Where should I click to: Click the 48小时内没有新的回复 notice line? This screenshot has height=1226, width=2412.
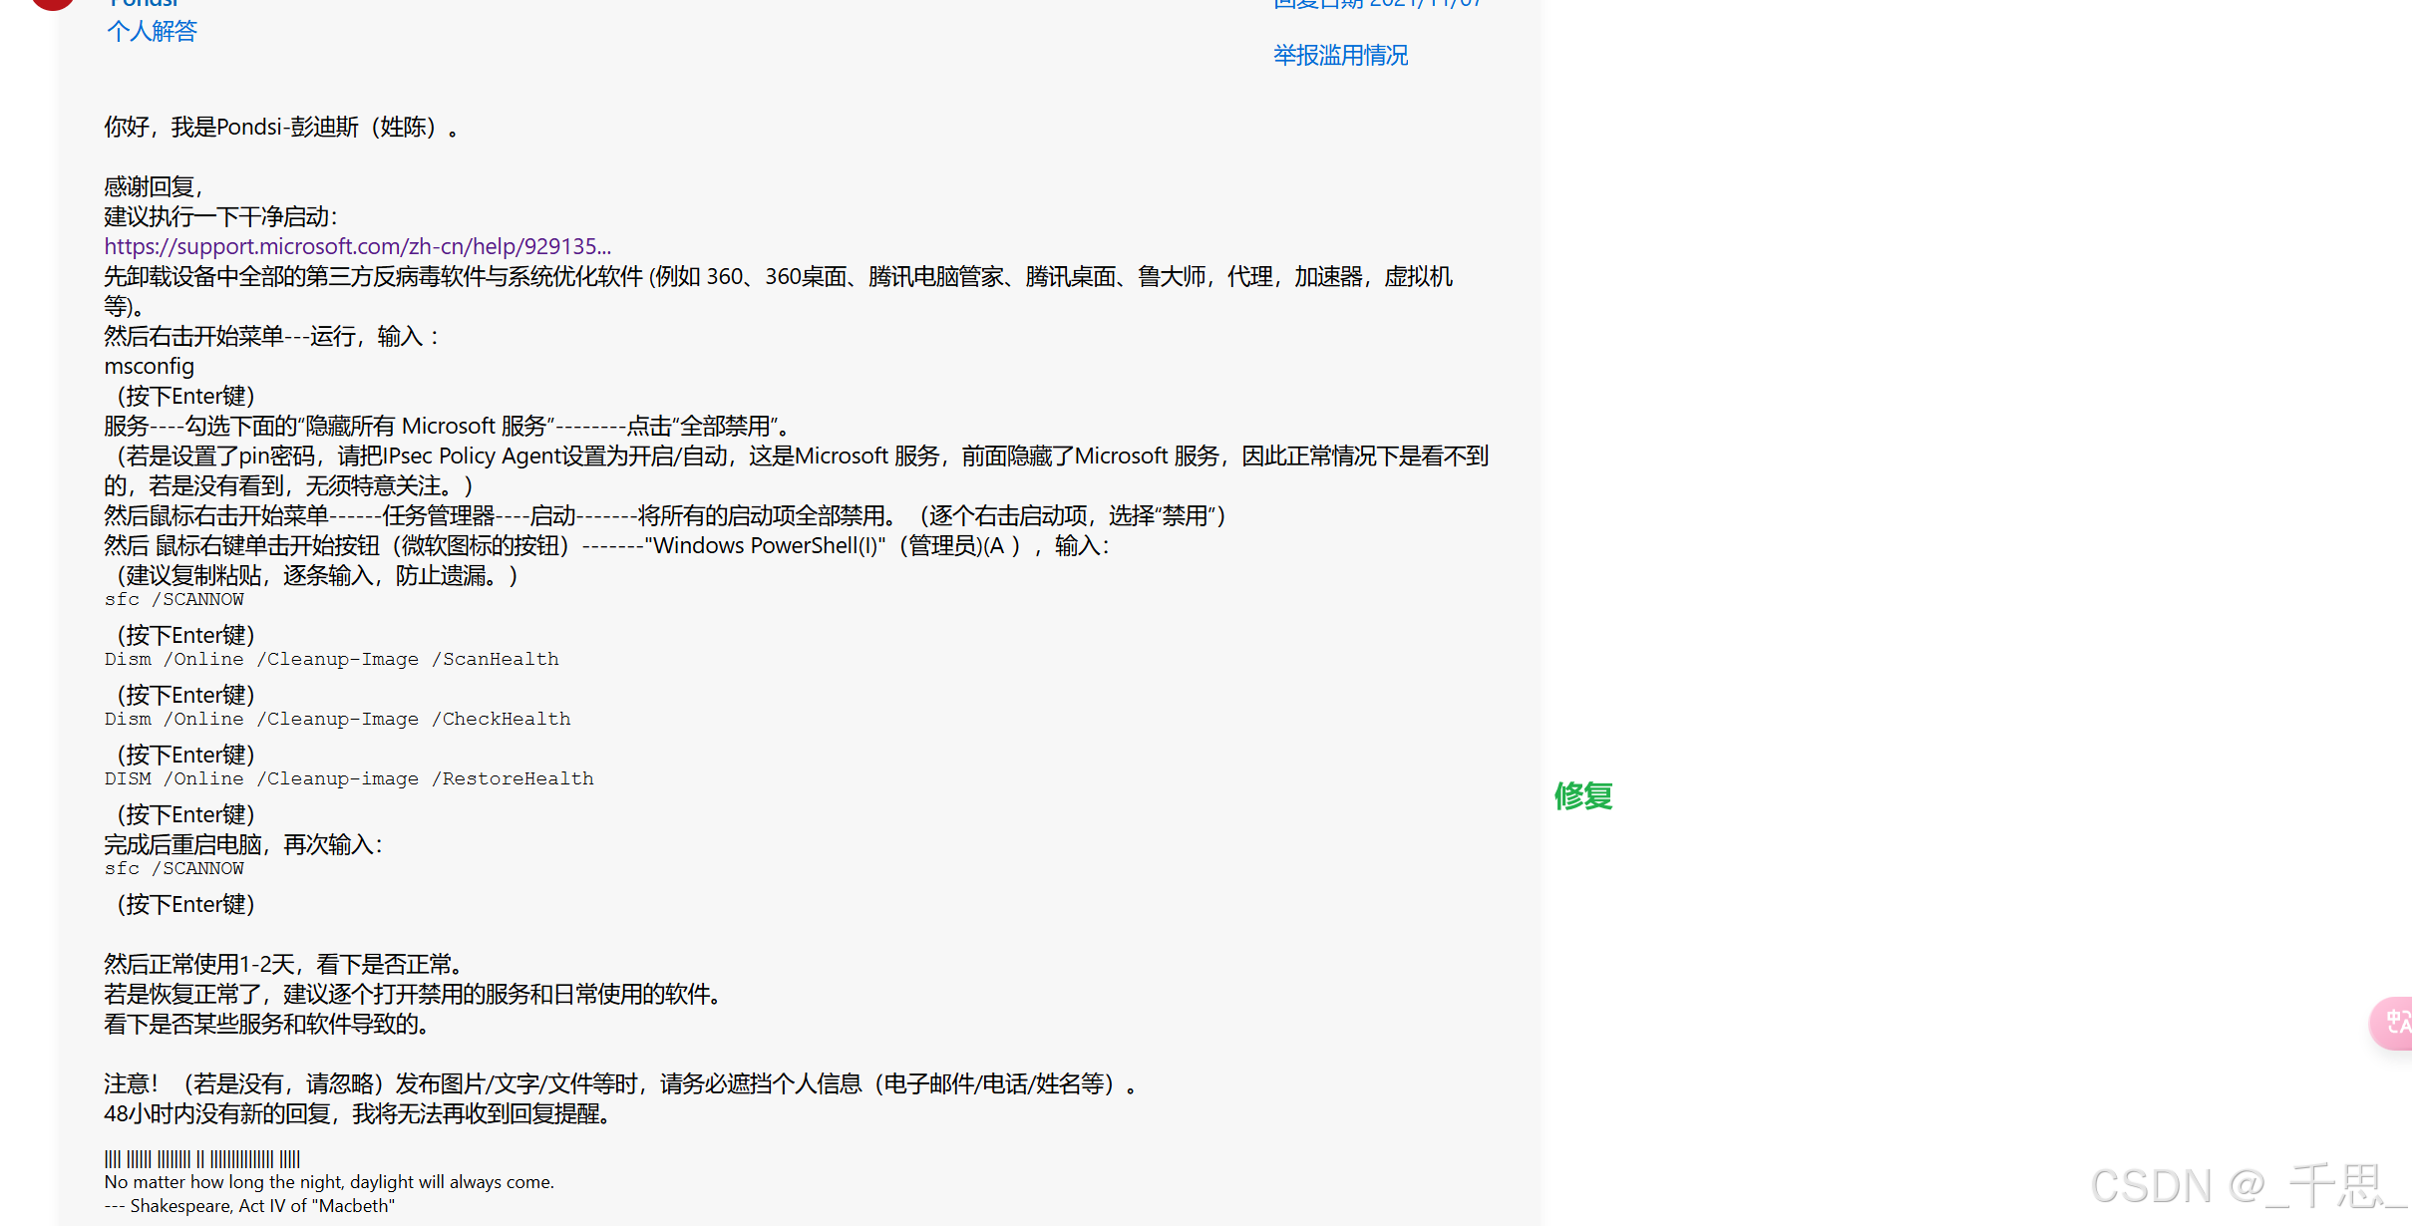[357, 1113]
